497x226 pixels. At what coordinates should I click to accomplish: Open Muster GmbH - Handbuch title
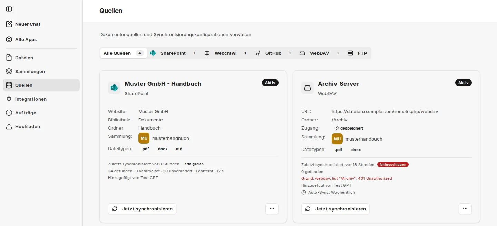coord(163,84)
